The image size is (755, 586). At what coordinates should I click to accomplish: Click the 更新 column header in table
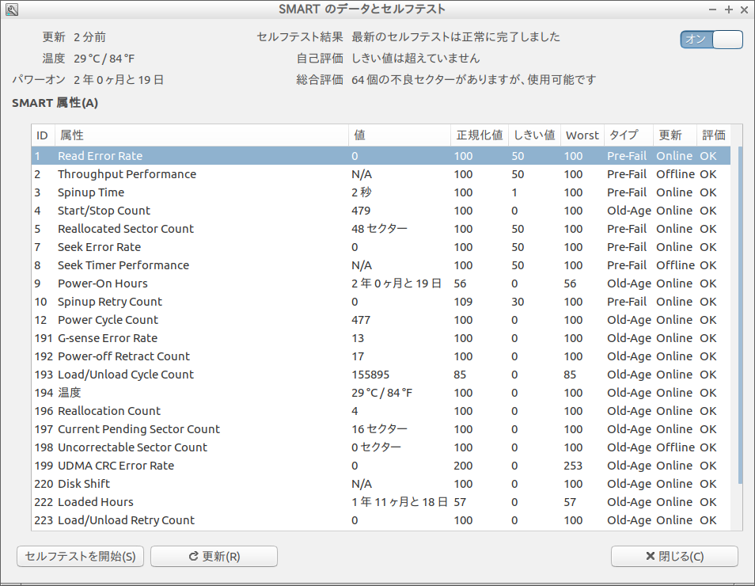pyautogui.click(x=674, y=135)
